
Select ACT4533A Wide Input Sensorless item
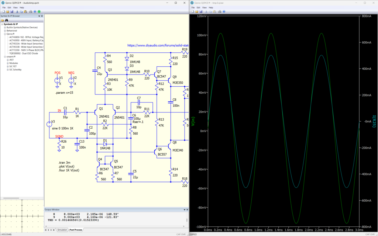pyautogui.click(x=26, y=44)
